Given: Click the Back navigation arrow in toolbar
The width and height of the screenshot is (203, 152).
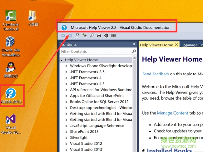Looking at the screenshot, I should click(x=63, y=36).
